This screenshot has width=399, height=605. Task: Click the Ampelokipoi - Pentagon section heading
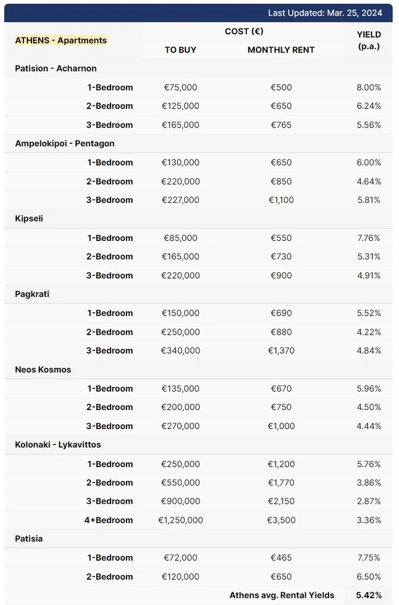tap(64, 143)
